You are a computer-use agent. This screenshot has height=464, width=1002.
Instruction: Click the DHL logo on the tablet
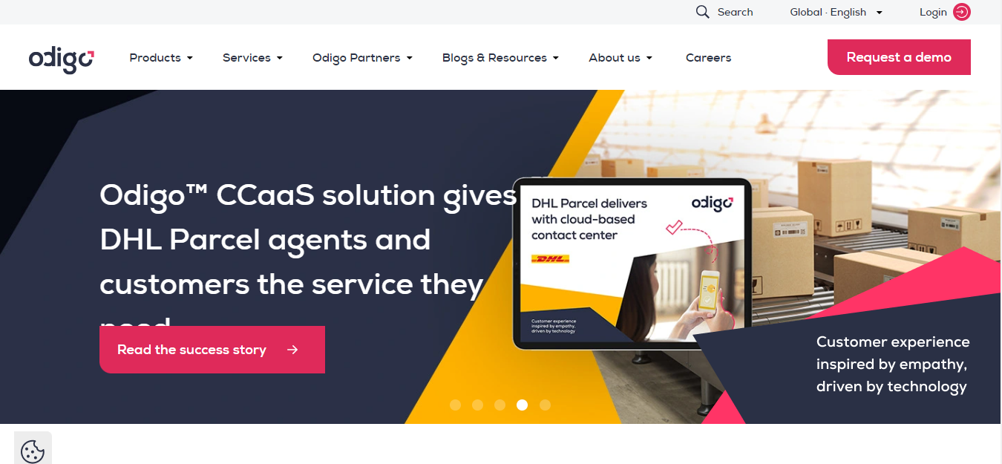(x=550, y=259)
